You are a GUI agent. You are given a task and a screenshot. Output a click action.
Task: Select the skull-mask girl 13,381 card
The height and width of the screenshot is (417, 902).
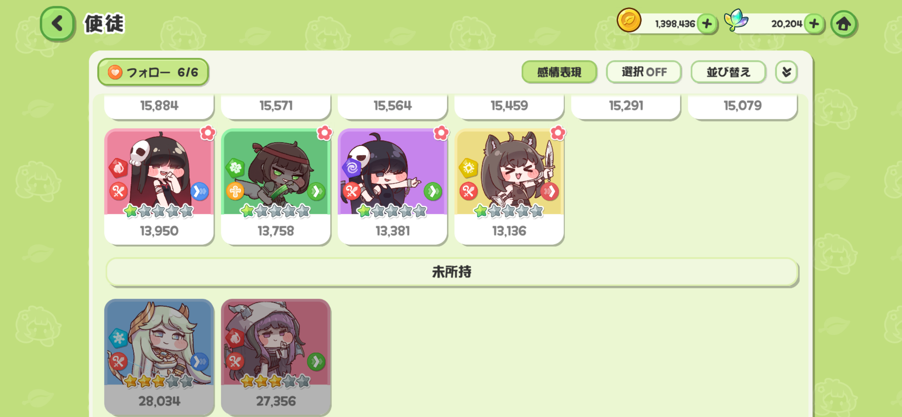tap(393, 186)
